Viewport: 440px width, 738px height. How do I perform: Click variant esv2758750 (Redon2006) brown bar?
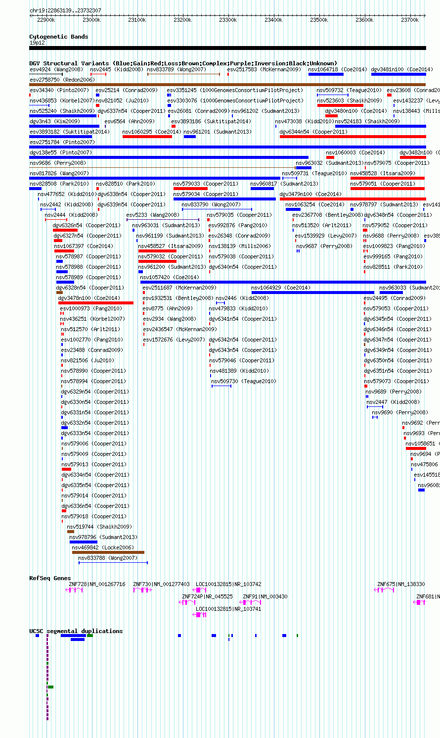click(x=227, y=85)
